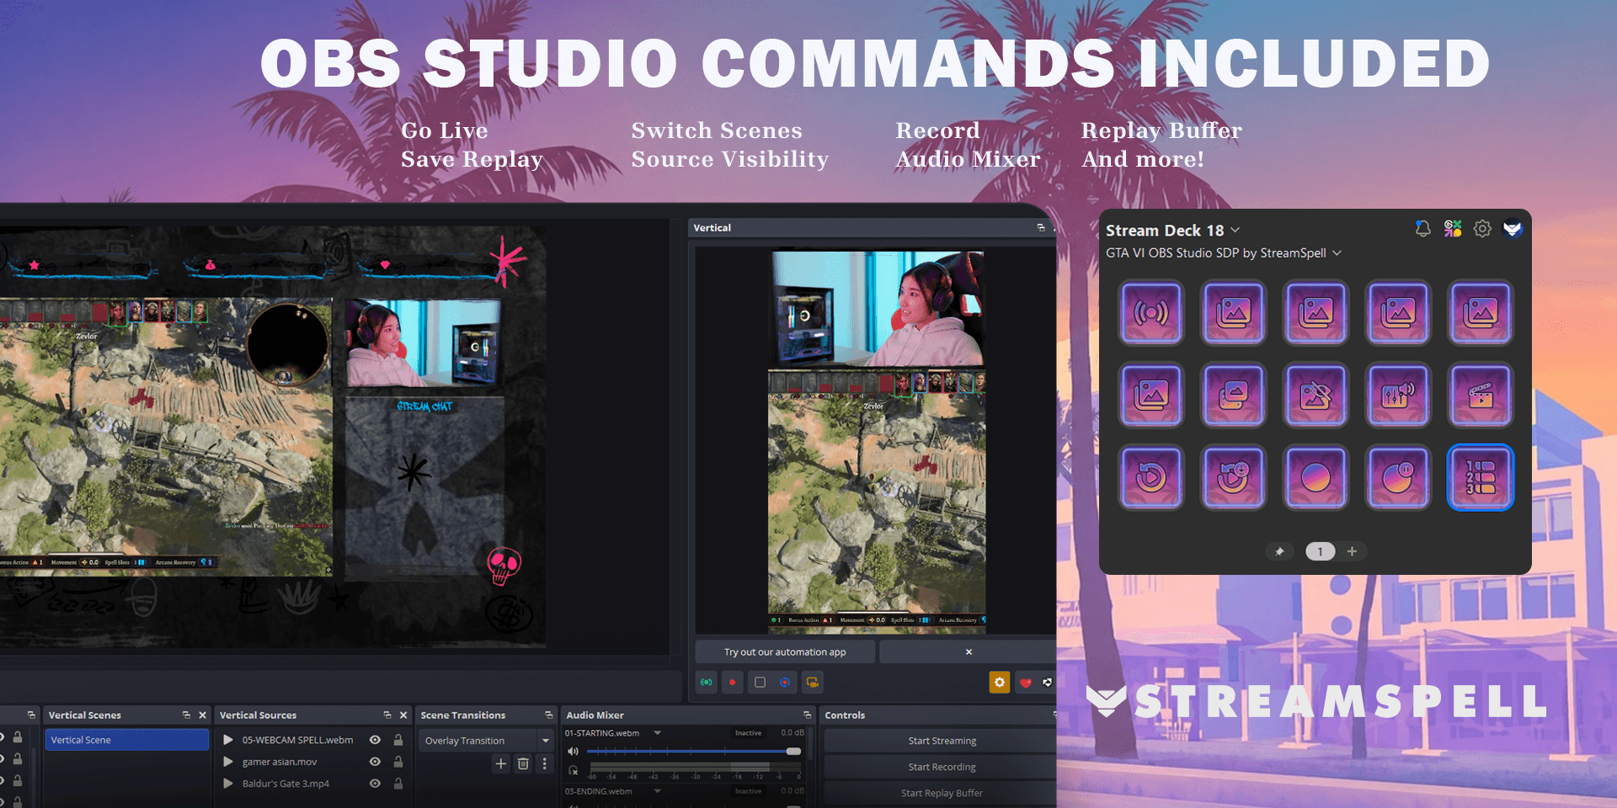Toggle visibility of gamer asian.mov
Viewport: 1617px width, 808px height.
pyautogui.click(x=375, y=762)
